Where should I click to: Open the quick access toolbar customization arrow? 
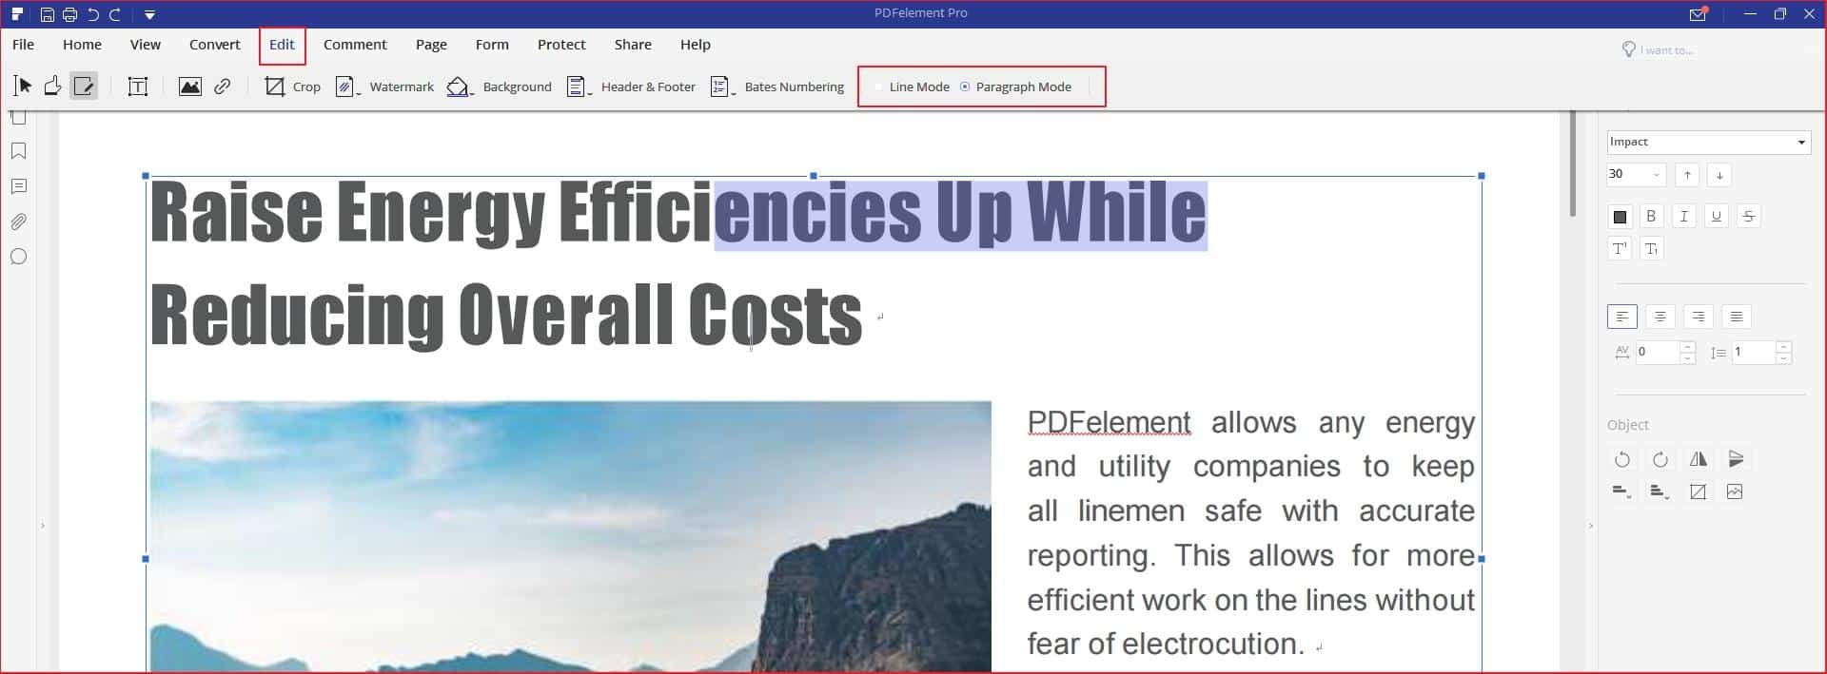pyautogui.click(x=149, y=14)
